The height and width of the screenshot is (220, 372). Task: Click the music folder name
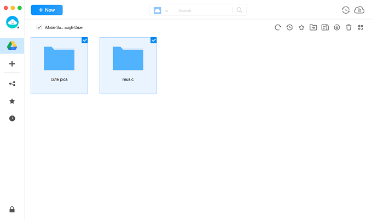point(128,79)
